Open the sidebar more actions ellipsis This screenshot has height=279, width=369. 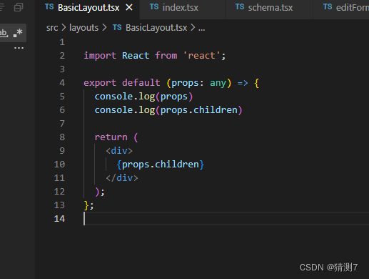19,48
